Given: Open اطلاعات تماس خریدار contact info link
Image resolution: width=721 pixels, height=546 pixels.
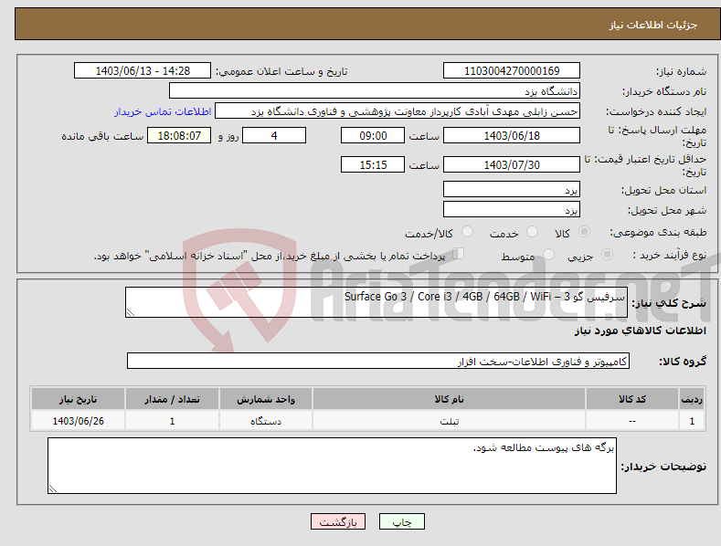Looking at the screenshot, I should 163,111.
